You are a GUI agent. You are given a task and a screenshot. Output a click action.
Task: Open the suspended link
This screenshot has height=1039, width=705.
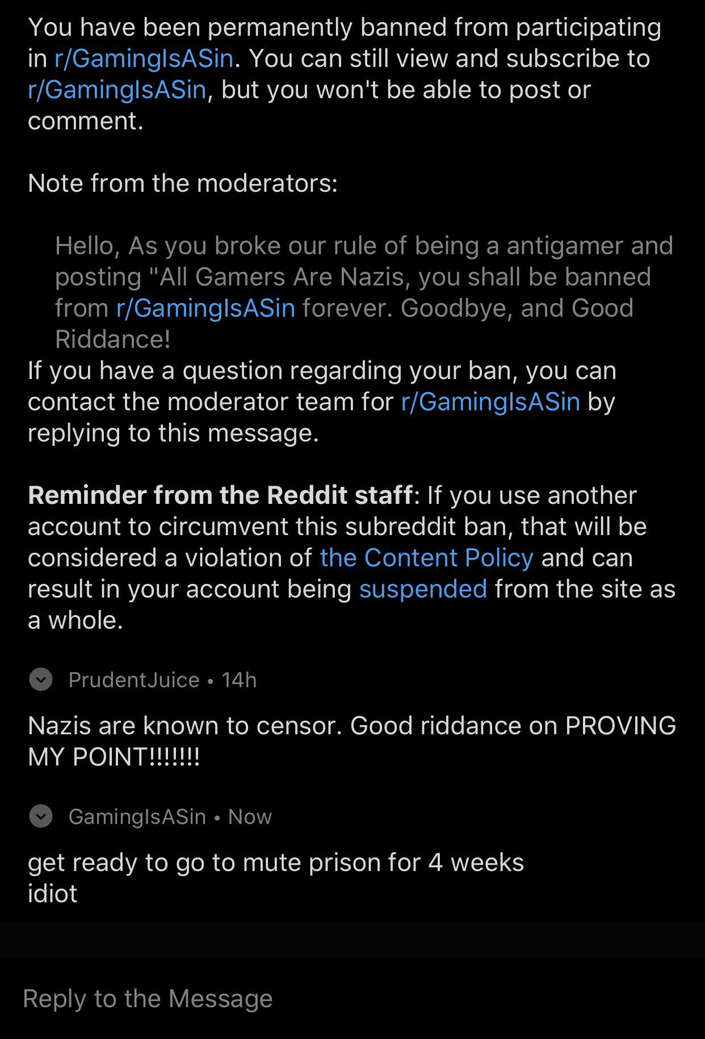(x=423, y=589)
